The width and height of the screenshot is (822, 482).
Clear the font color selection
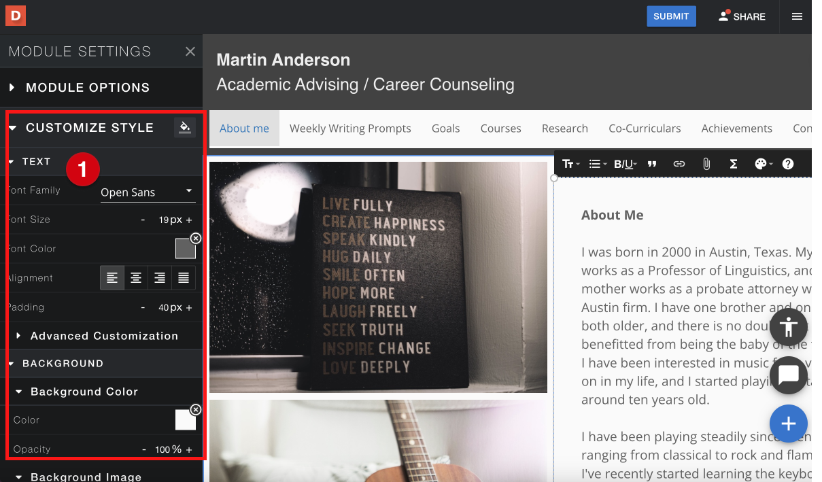(196, 238)
